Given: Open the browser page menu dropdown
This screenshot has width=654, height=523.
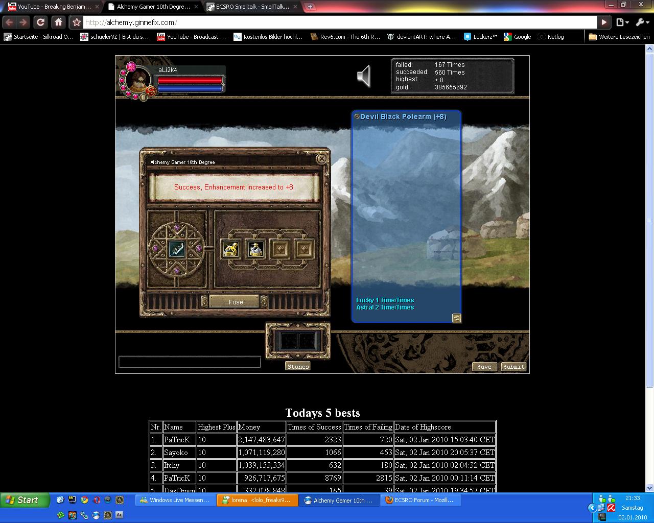Looking at the screenshot, I should tap(622, 22).
